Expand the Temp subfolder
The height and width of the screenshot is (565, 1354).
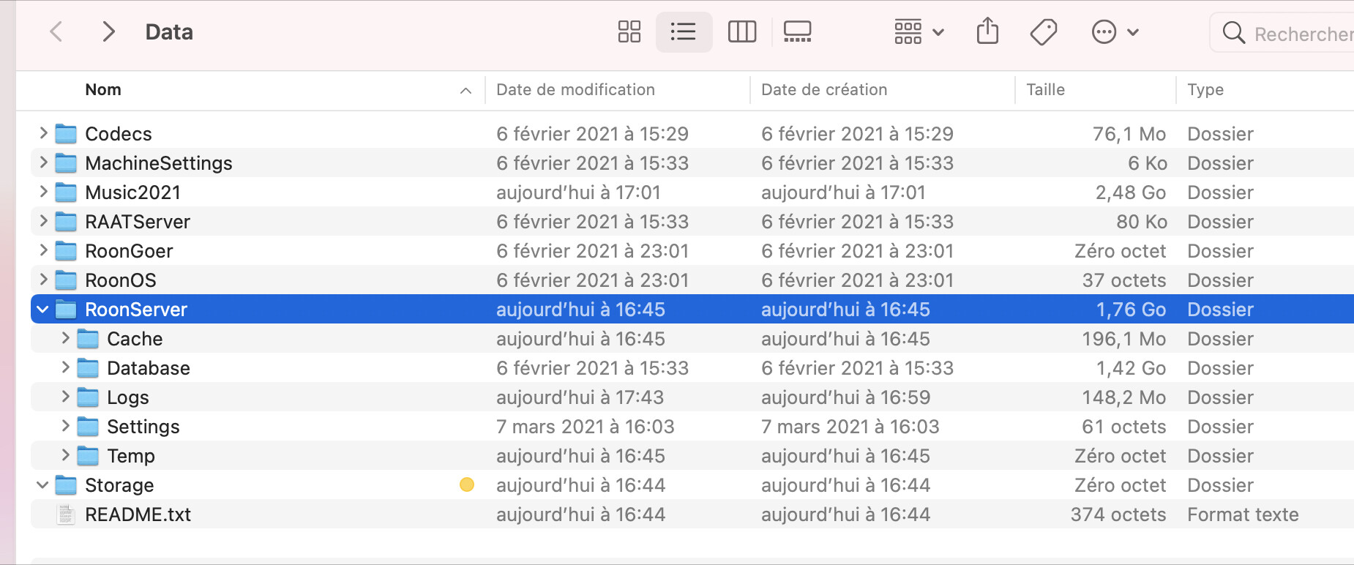pyautogui.click(x=65, y=454)
